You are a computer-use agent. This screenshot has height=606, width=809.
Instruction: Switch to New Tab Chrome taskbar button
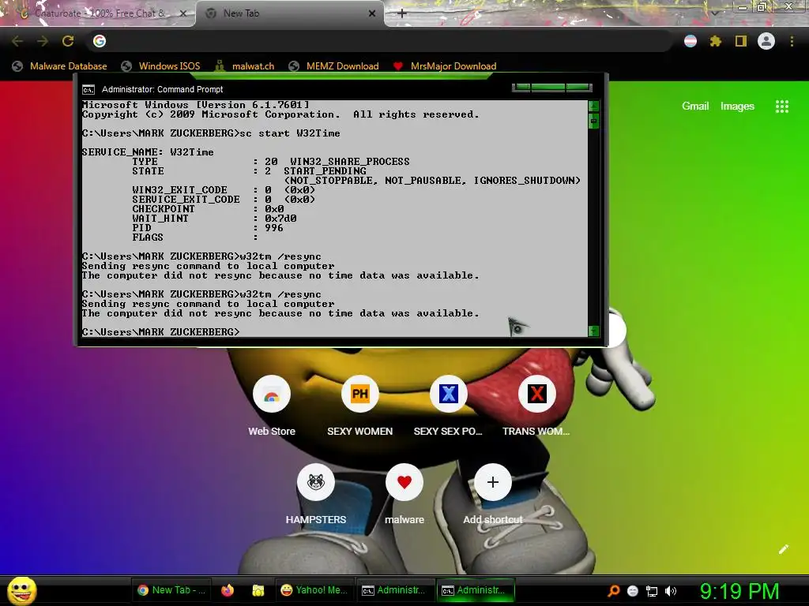pyautogui.click(x=171, y=590)
